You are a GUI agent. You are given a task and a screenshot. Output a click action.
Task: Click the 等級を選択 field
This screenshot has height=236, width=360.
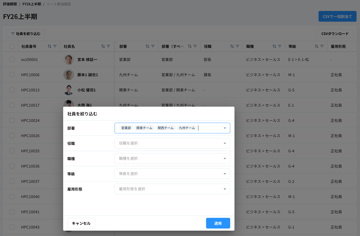click(172, 174)
